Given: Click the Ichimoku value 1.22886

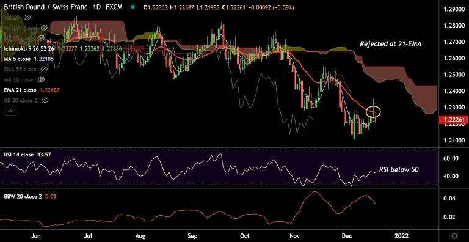Looking at the screenshot, I should pos(112,48).
